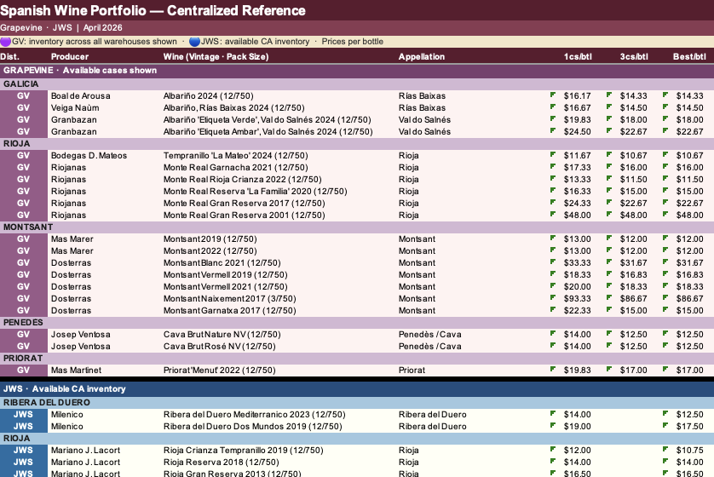Click the $22.33 price for Montsant Garnatxa
The width and height of the screenshot is (714, 477).
pos(577,310)
